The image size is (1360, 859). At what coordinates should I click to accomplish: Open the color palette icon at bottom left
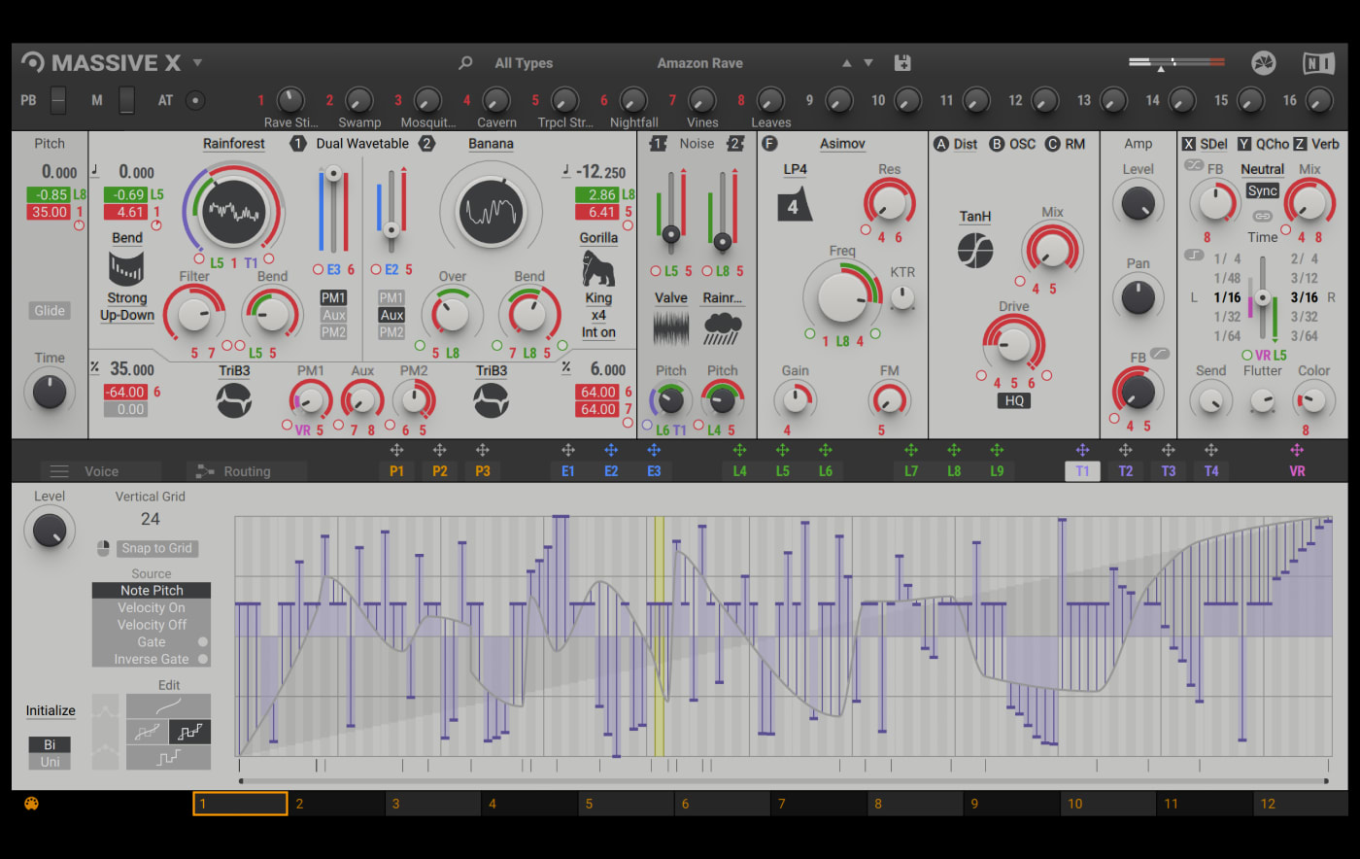point(31,804)
